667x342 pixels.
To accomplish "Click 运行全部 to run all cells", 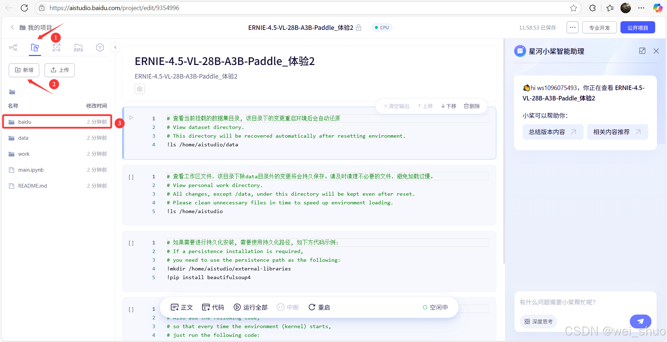I will click(x=251, y=307).
